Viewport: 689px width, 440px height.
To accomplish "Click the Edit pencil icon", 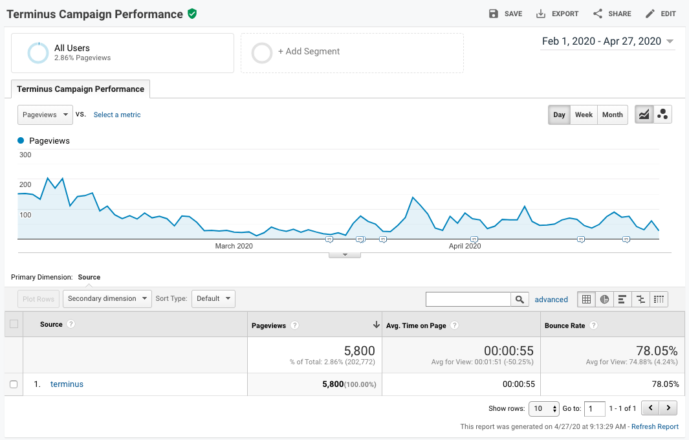I will pyautogui.click(x=650, y=14).
